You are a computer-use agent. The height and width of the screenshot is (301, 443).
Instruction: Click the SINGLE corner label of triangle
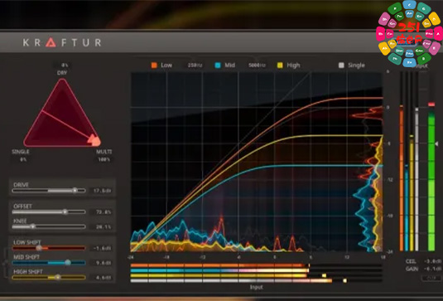click(x=21, y=152)
